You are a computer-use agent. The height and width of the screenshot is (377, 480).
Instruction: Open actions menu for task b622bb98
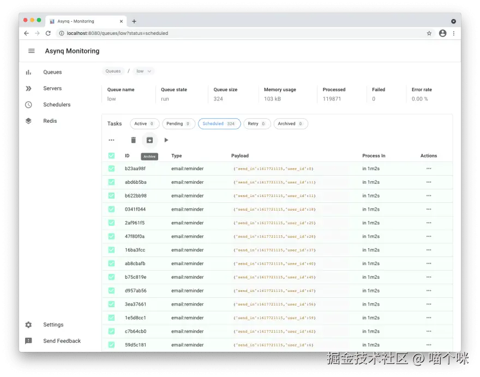click(x=429, y=196)
